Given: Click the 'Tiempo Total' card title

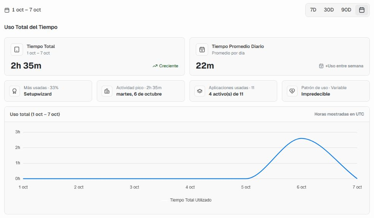Looking at the screenshot, I should [x=41, y=46].
